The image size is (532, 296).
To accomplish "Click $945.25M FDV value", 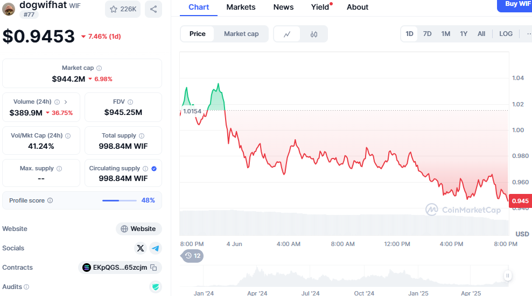I will click(x=123, y=112).
